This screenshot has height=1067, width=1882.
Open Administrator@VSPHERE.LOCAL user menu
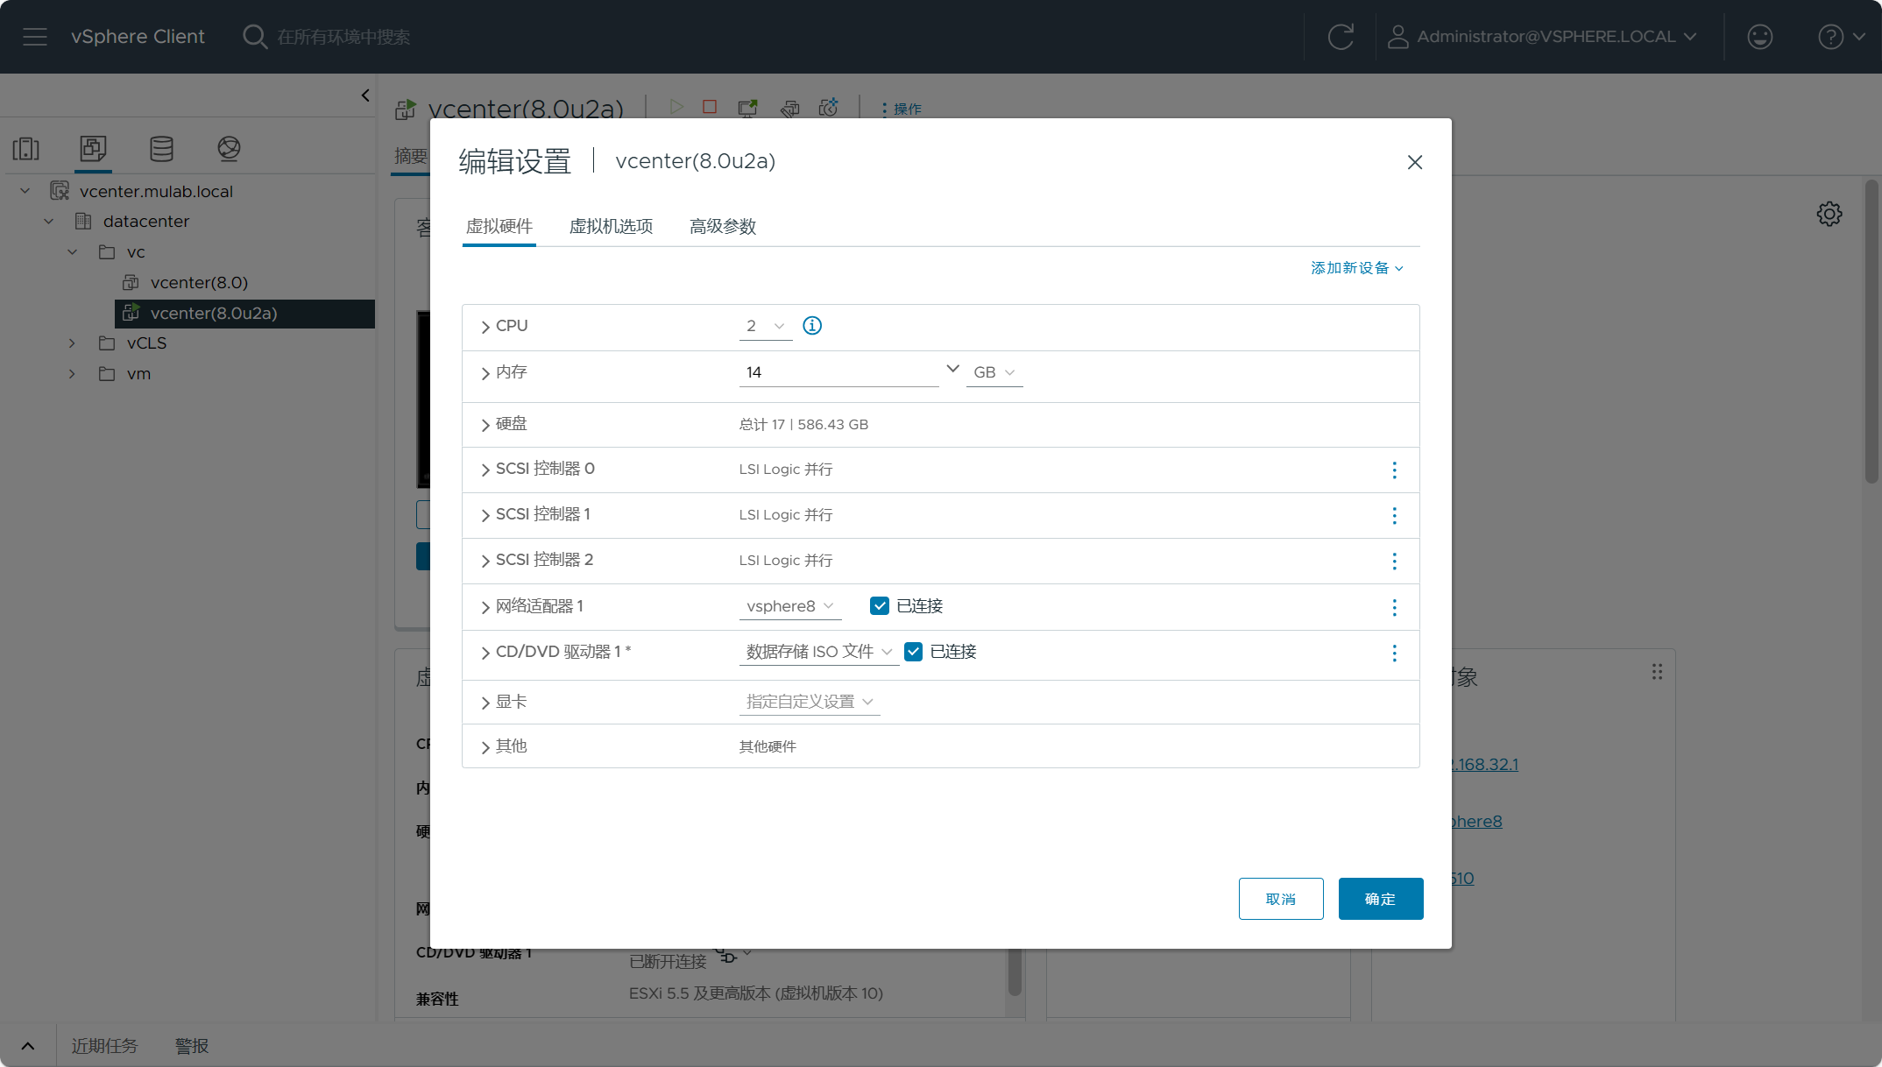click(1543, 37)
